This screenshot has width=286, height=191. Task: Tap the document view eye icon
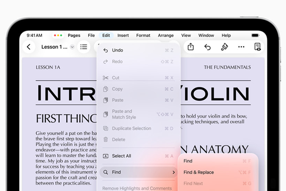click(257, 47)
